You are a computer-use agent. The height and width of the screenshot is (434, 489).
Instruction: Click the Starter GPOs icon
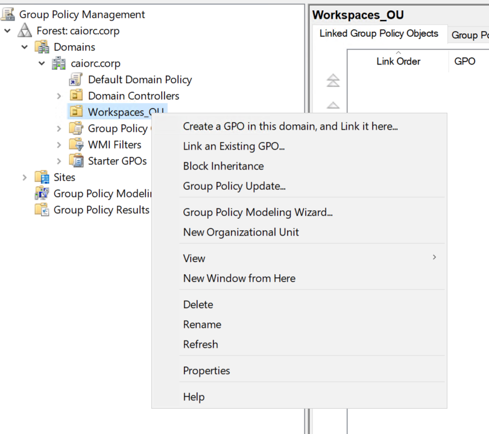point(76,160)
